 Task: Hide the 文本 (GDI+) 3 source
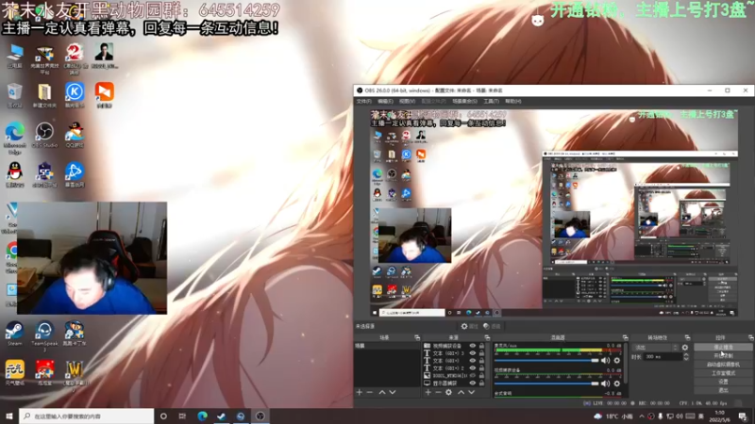click(x=473, y=352)
